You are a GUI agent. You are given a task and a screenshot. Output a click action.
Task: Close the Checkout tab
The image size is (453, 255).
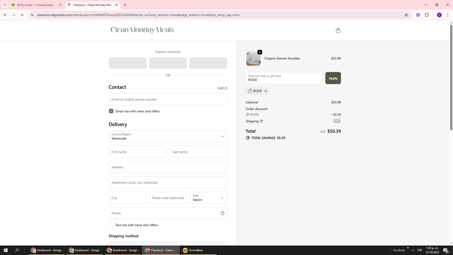(117, 5)
